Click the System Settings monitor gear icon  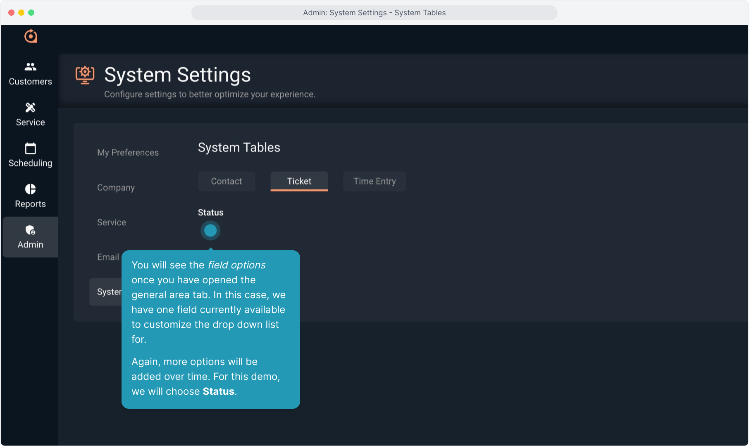click(85, 75)
